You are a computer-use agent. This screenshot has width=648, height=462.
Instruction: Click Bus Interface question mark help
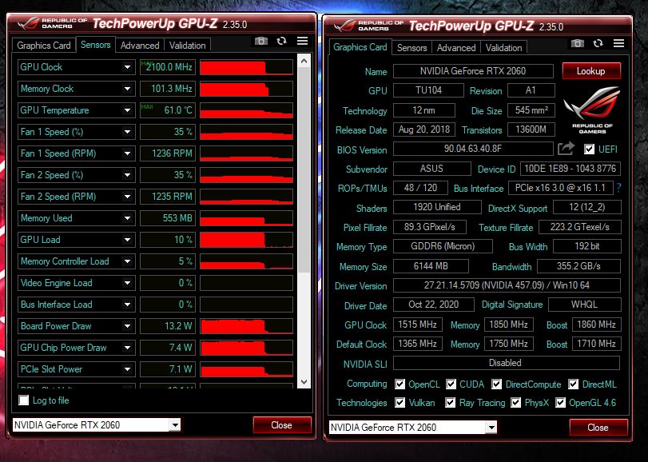coord(618,188)
